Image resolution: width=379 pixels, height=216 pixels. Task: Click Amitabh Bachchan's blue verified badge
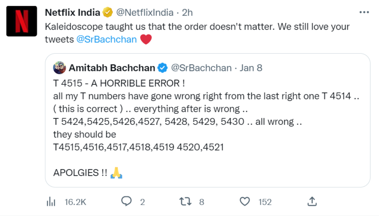coord(163,68)
